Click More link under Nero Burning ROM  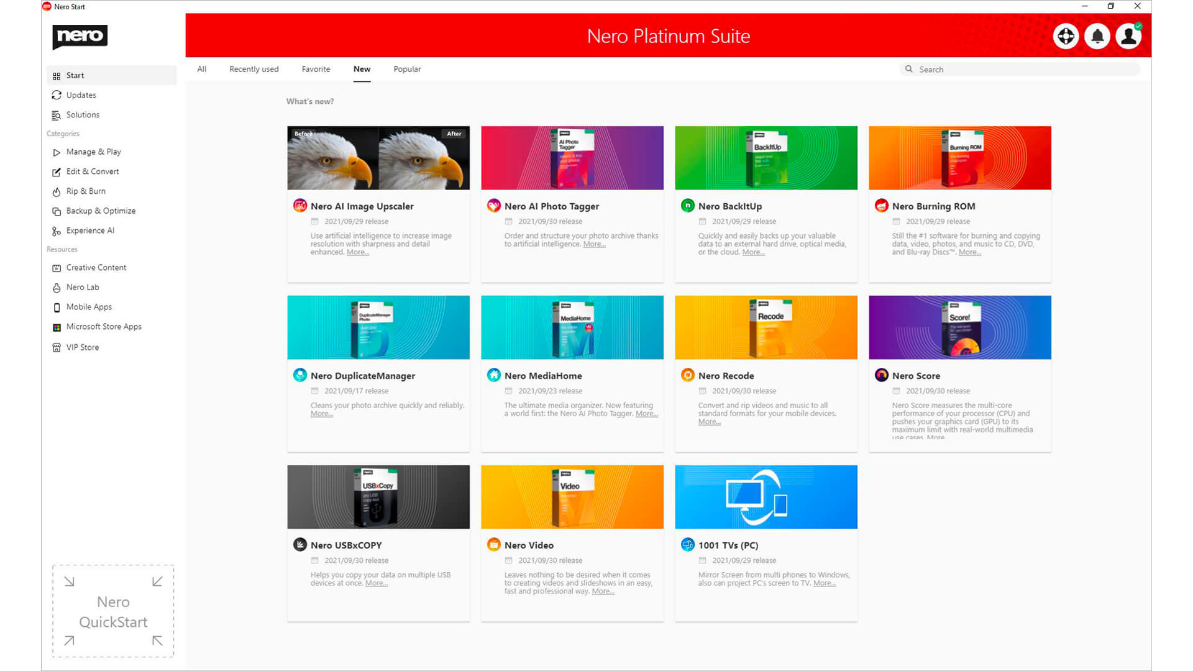pyautogui.click(x=969, y=252)
